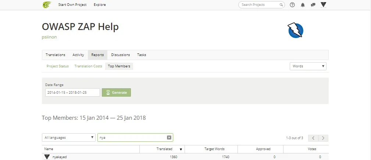Image resolution: width=371 pixels, height=160 pixels.
Task: Click the Generate button
Action: click(x=117, y=92)
